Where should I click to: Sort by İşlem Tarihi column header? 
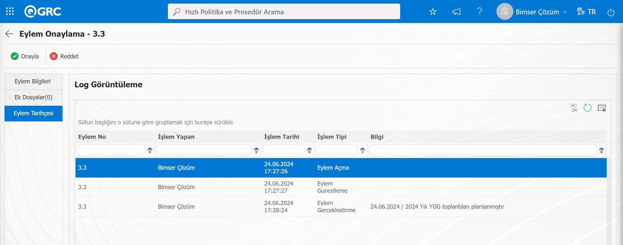[x=282, y=137]
